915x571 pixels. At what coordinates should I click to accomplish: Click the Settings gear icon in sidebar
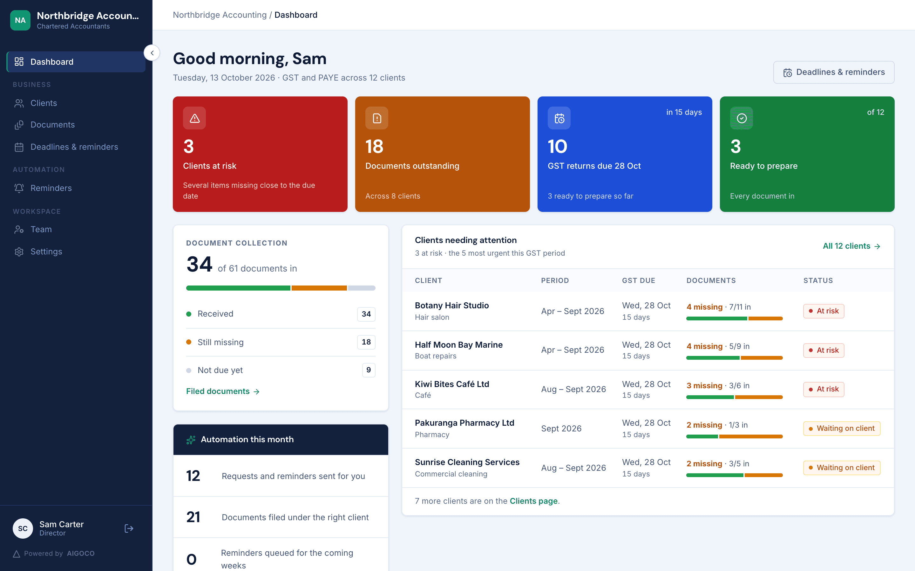tap(19, 252)
